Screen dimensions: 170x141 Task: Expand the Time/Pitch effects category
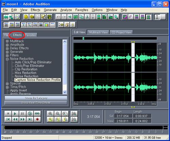point(7,87)
